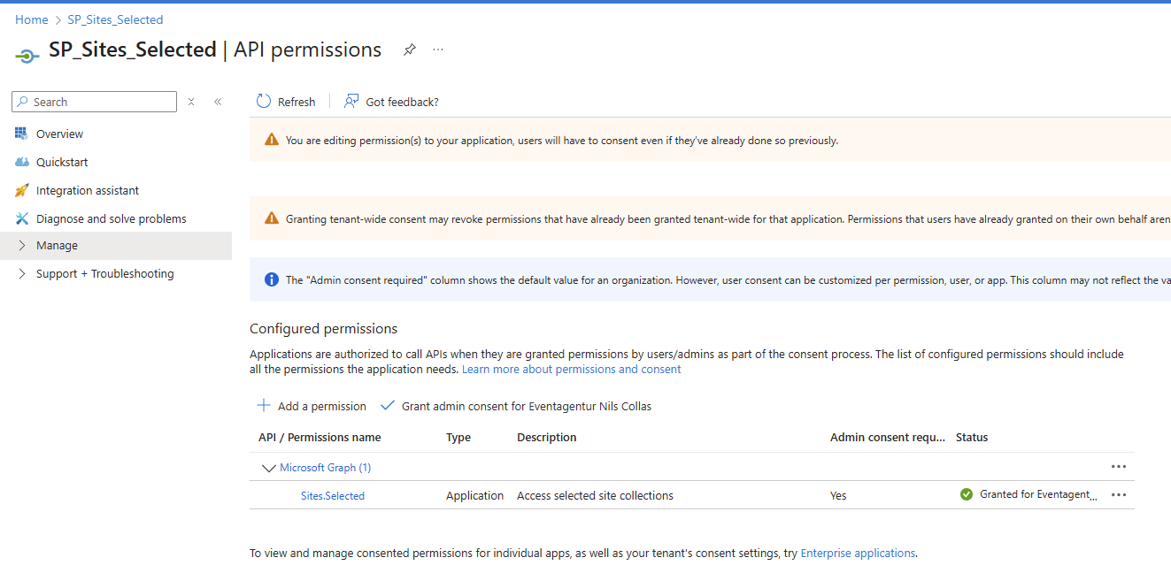Go to SP_Sites_Selected breadcrumb

coord(115,19)
